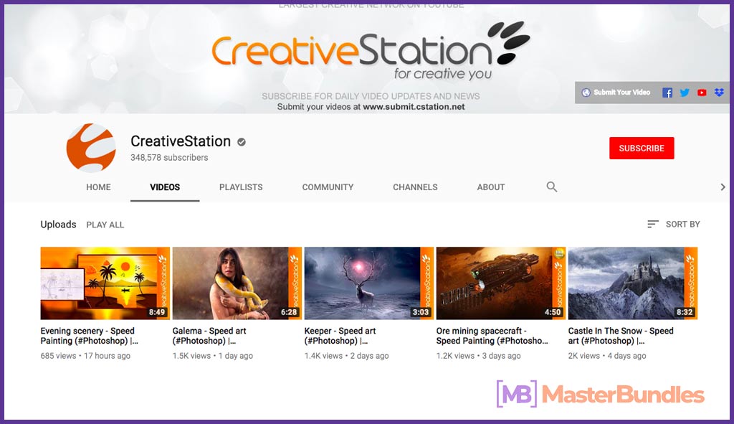Click the Evening scenery sunset thumbnail
The height and width of the screenshot is (424, 734).
[105, 283]
